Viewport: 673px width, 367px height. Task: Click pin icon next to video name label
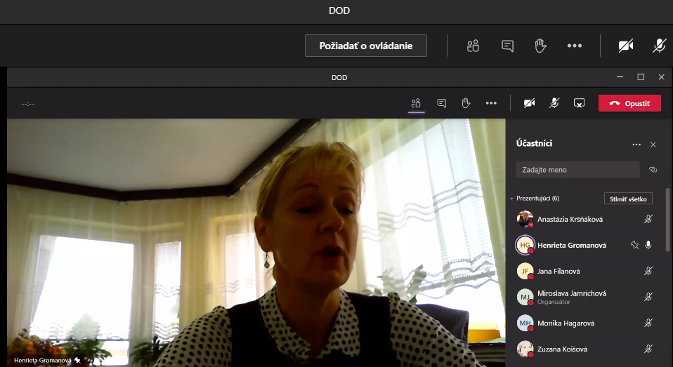pyautogui.click(x=78, y=360)
